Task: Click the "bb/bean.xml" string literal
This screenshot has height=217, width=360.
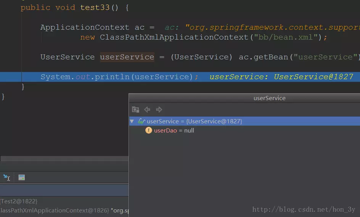Action: coord(285,37)
